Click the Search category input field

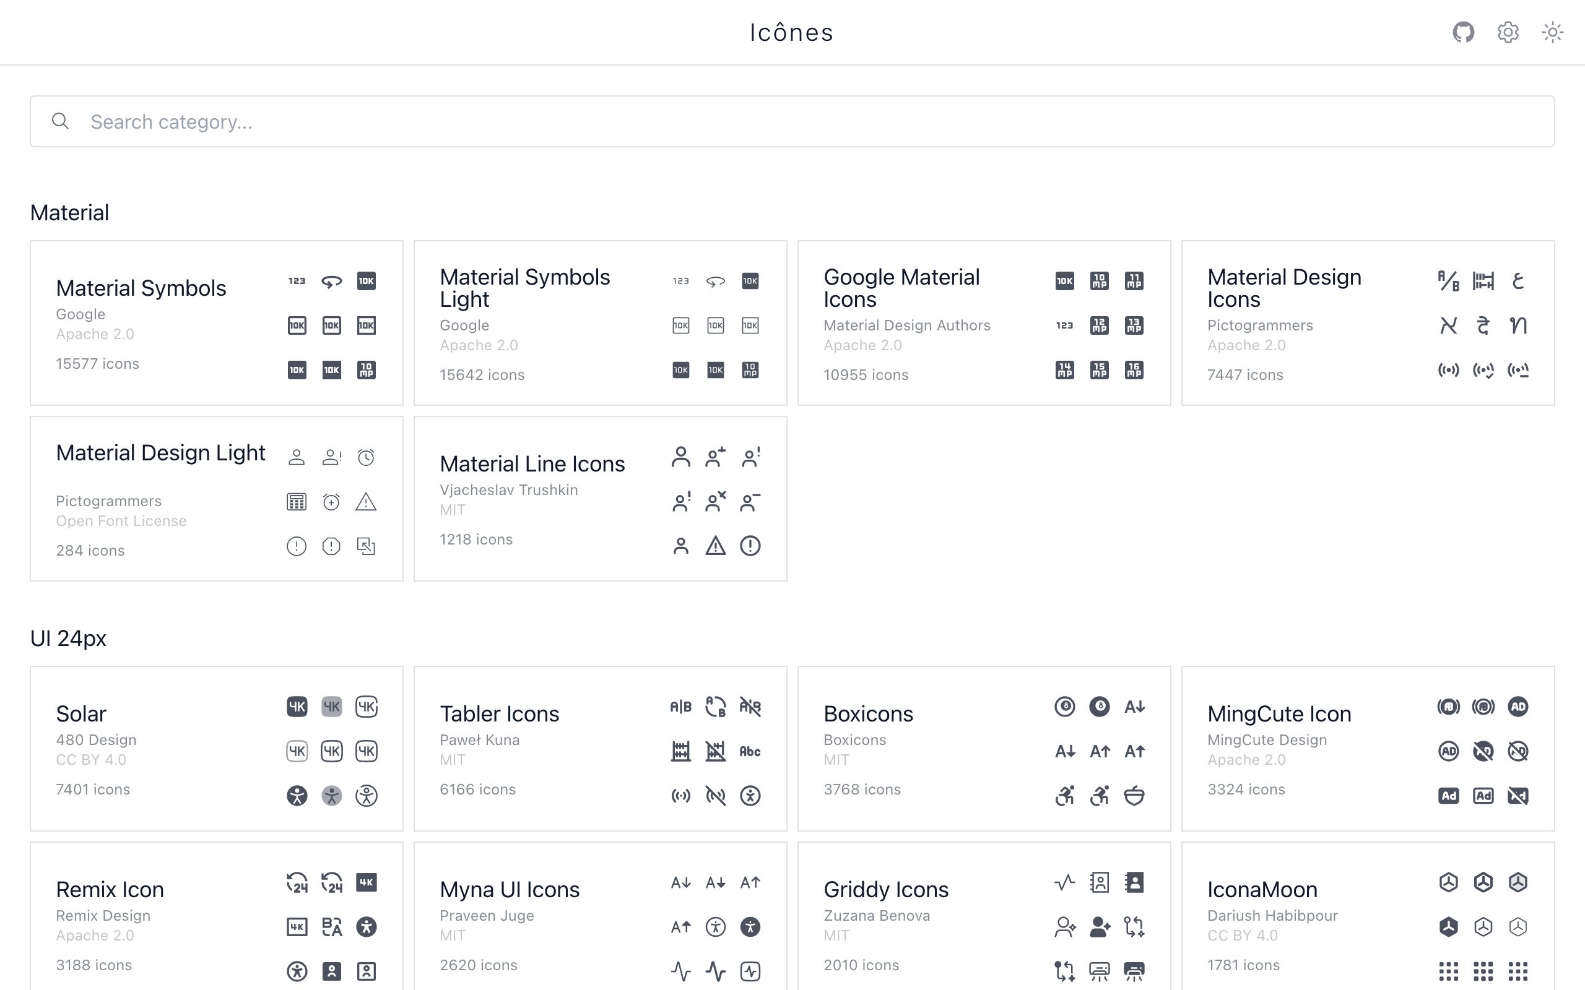[x=792, y=122]
